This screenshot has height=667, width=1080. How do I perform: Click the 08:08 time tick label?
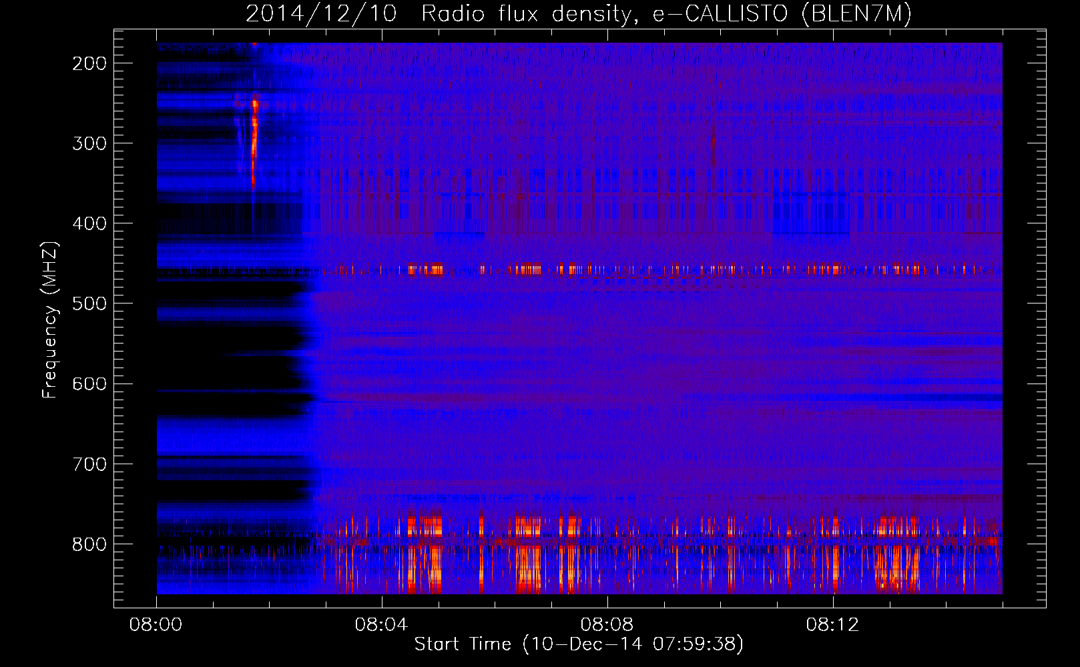coord(607,625)
